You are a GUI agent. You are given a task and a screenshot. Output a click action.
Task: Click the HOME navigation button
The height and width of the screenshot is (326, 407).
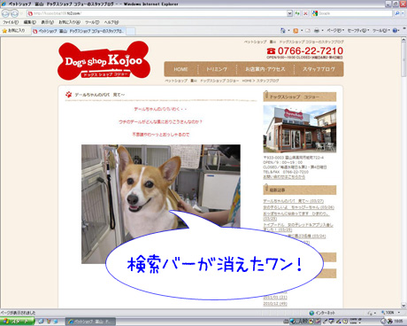click(180, 69)
